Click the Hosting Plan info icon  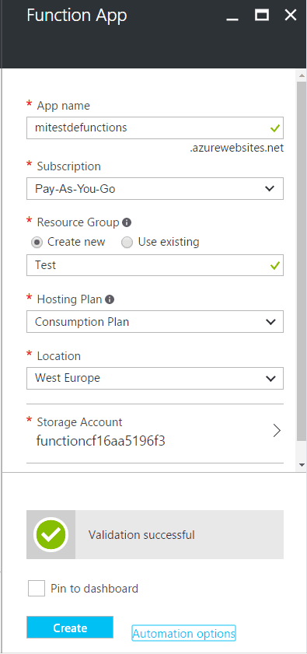(110, 299)
